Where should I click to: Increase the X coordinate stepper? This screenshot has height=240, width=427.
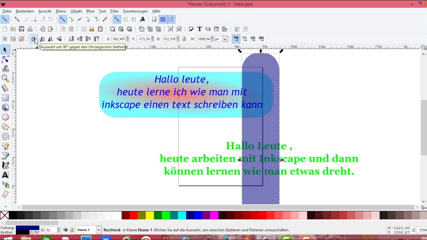click(x=127, y=37)
